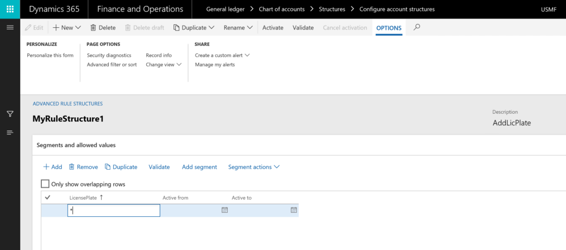This screenshot has height=250, width=566.
Task: Remove the selected segment row
Action: point(83,167)
